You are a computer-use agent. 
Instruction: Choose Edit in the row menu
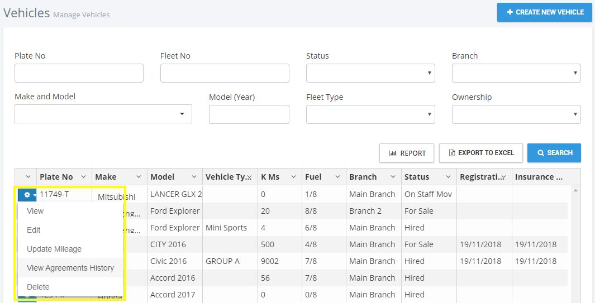34,230
